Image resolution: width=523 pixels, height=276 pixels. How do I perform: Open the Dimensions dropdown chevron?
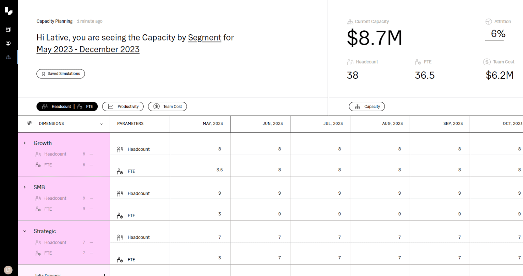(x=101, y=124)
